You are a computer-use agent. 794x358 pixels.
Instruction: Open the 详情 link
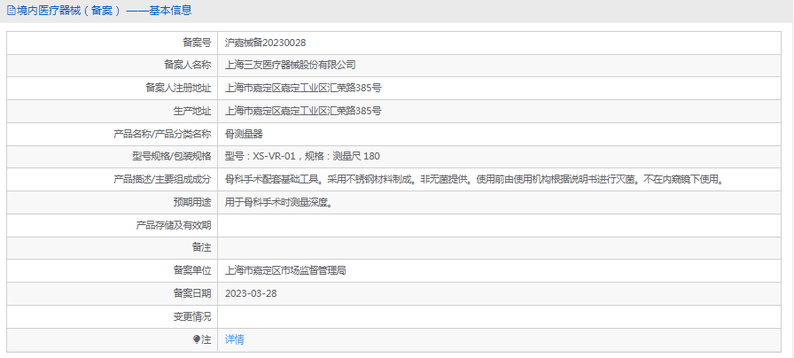235,339
